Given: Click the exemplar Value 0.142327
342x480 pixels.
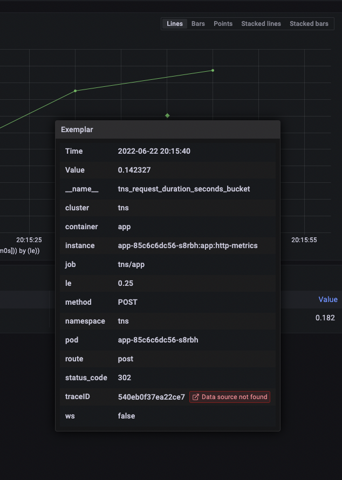Looking at the screenshot, I should 134,170.
